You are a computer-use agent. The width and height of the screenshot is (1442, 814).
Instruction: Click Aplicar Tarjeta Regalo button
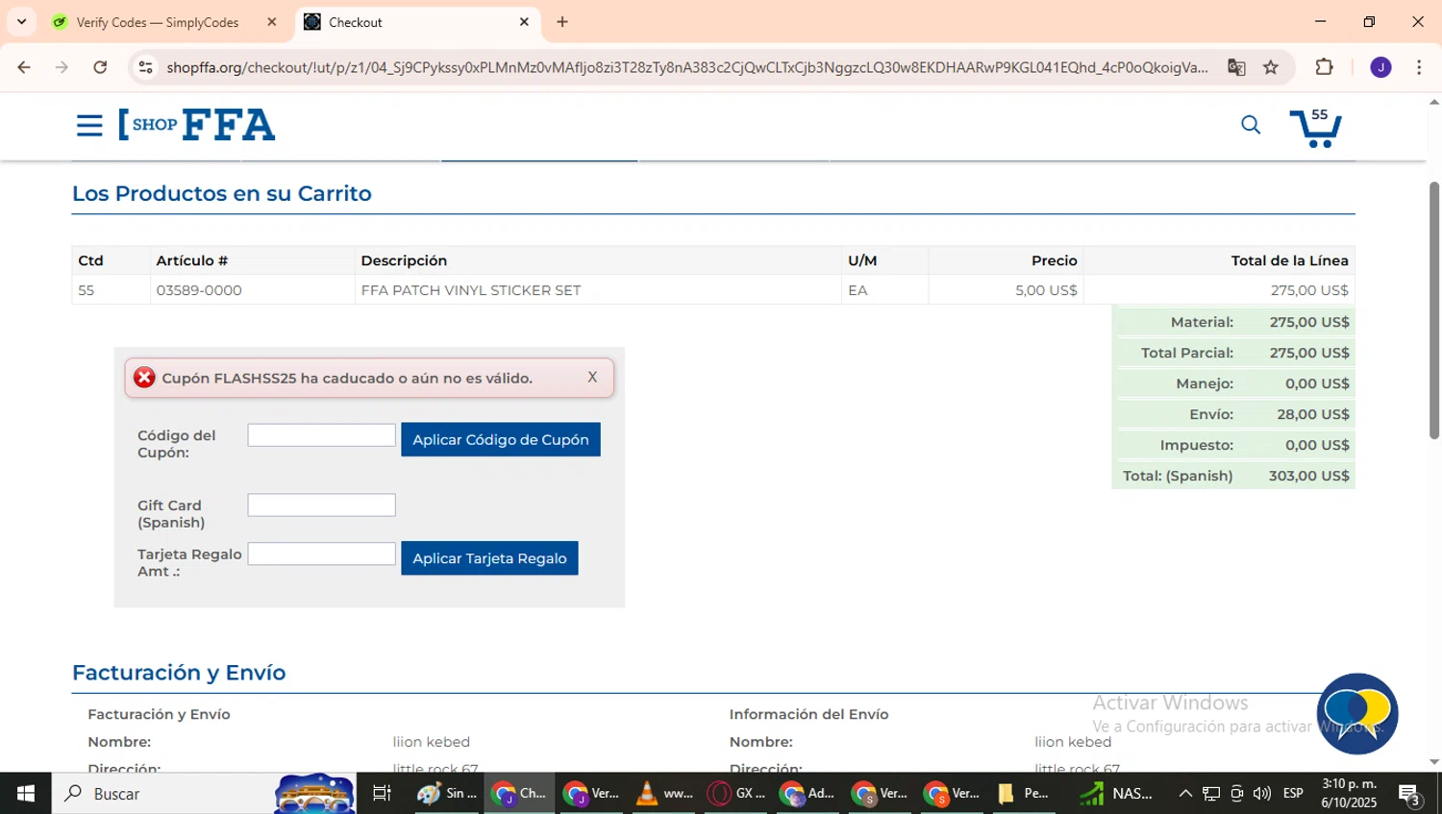[489, 558]
